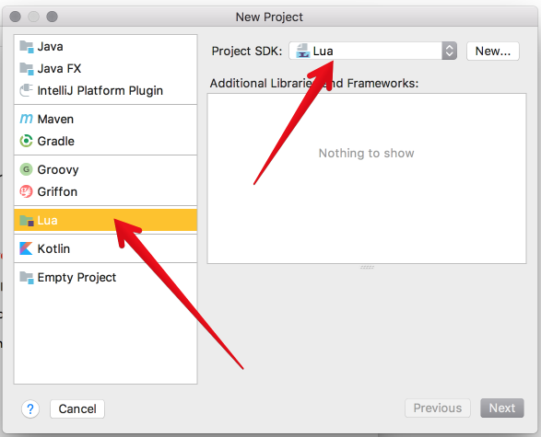
Task: Click the red Griffon icon
Action: 26,191
